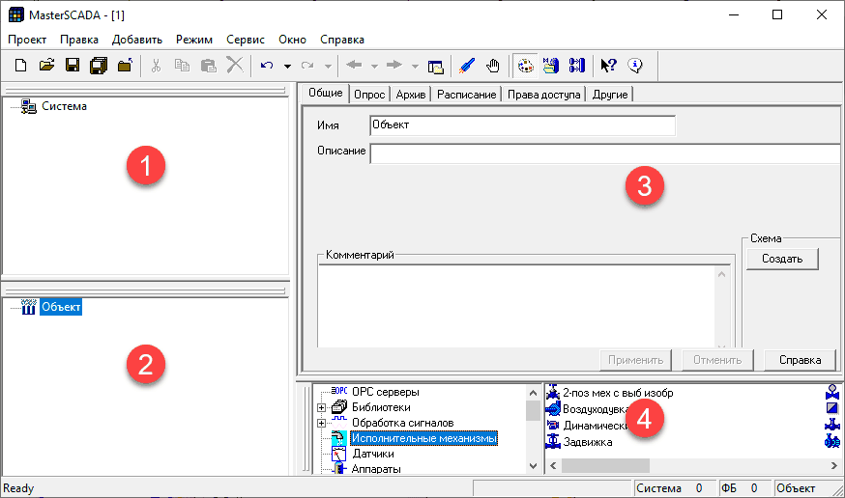Click the New project toolbar icon
Image resolution: width=845 pixels, height=498 pixels.
(20, 66)
